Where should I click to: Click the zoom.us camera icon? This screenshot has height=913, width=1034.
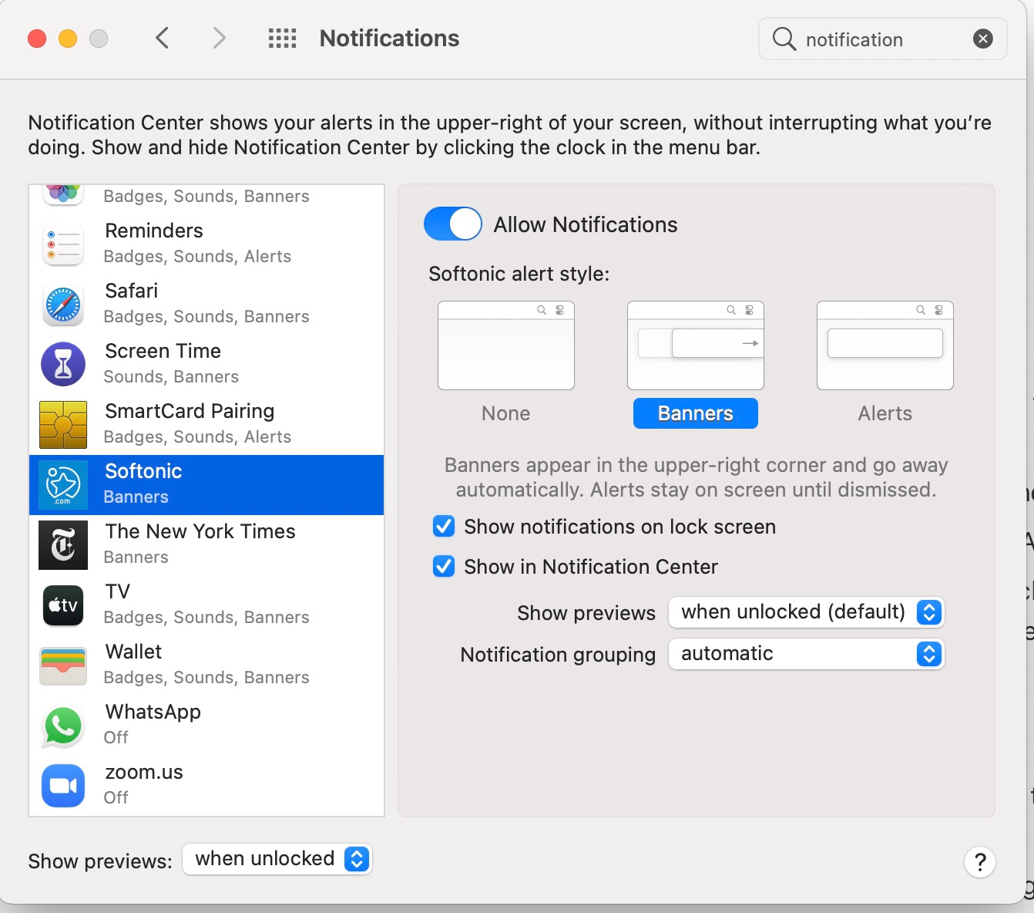click(x=63, y=785)
